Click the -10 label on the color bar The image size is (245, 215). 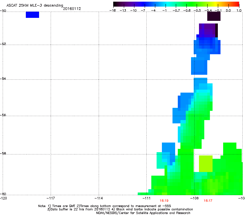click(x=133, y=11)
